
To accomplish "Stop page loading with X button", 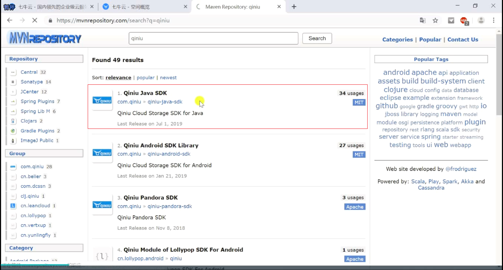I will pos(34,20).
